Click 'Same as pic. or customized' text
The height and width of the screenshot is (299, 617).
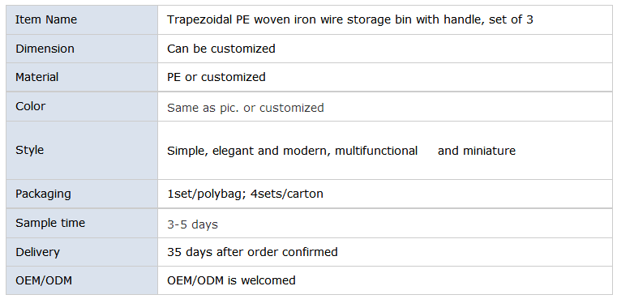pos(246,108)
